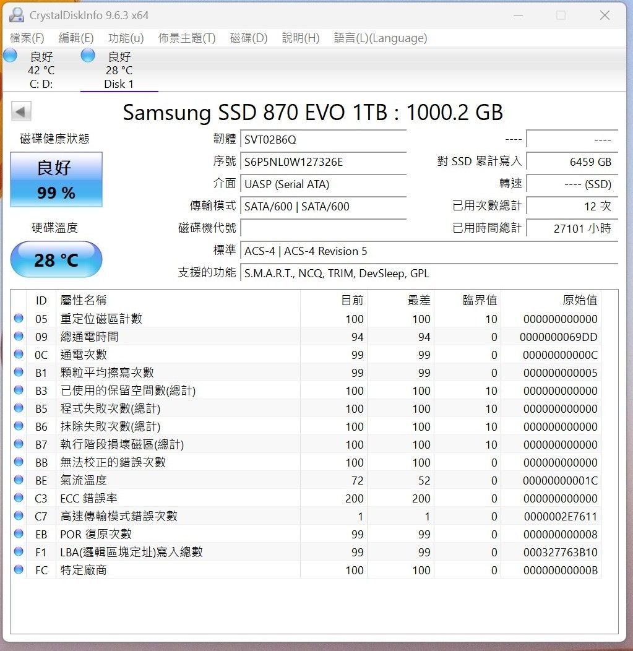Image resolution: width=633 pixels, height=651 pixels.
Task: Click status dot of attribute B1 row
Action: 19,373
